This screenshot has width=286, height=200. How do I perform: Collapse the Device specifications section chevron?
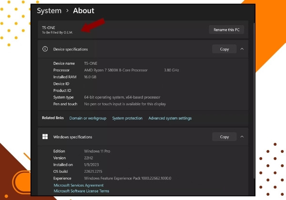click(x=242, y=49)
